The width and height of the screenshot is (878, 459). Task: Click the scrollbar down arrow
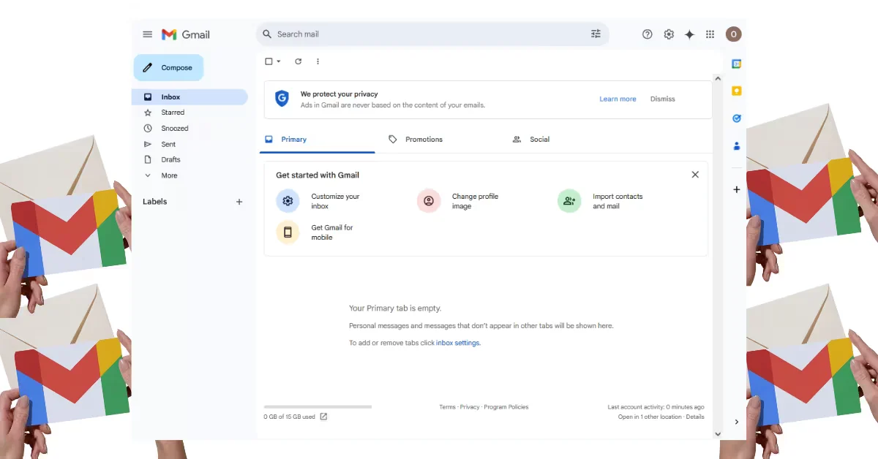(x=718, y=433)
